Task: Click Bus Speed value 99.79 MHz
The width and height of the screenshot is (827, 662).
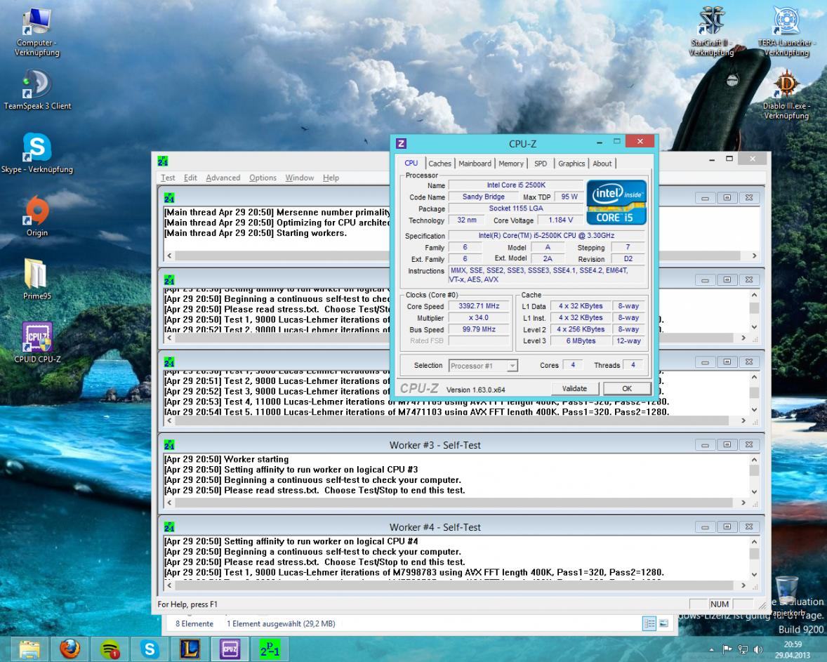Action: (479, 329)
